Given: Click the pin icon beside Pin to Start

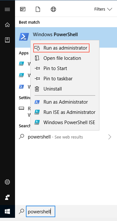Looking at the screenshot, I should tap(37, 68).
